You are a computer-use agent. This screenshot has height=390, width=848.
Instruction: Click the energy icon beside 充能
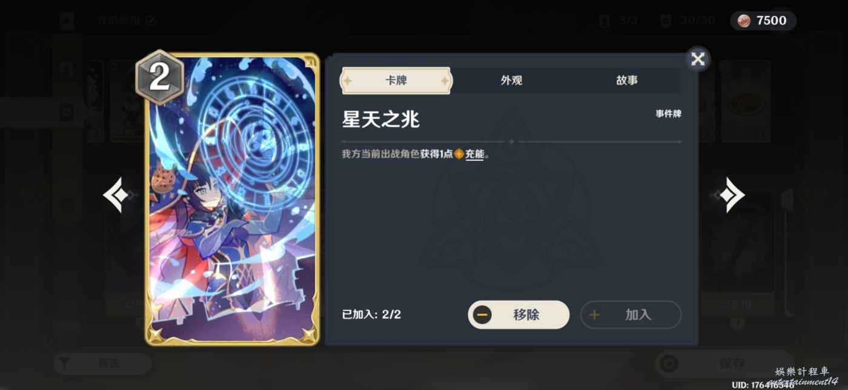[x=459, y=154]
